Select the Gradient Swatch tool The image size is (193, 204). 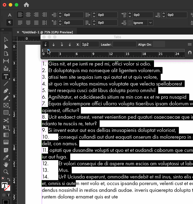6,135
